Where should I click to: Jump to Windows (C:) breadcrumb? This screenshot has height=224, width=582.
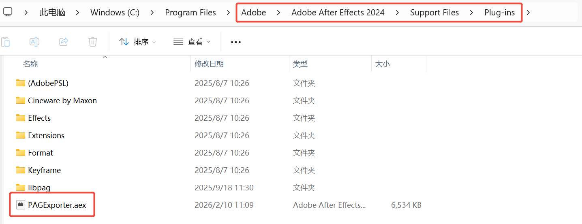(x=115, y=13)
